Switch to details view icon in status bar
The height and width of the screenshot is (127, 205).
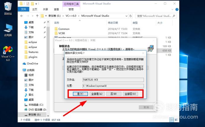click(x=172, y=120)
